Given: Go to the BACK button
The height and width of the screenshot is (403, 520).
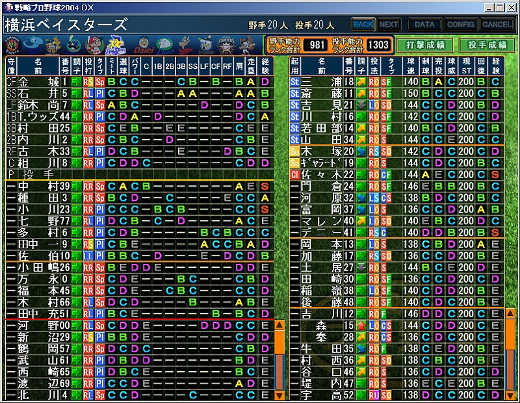Looking at the screenshot, I should pyautogui.click(x=363, y=25).
